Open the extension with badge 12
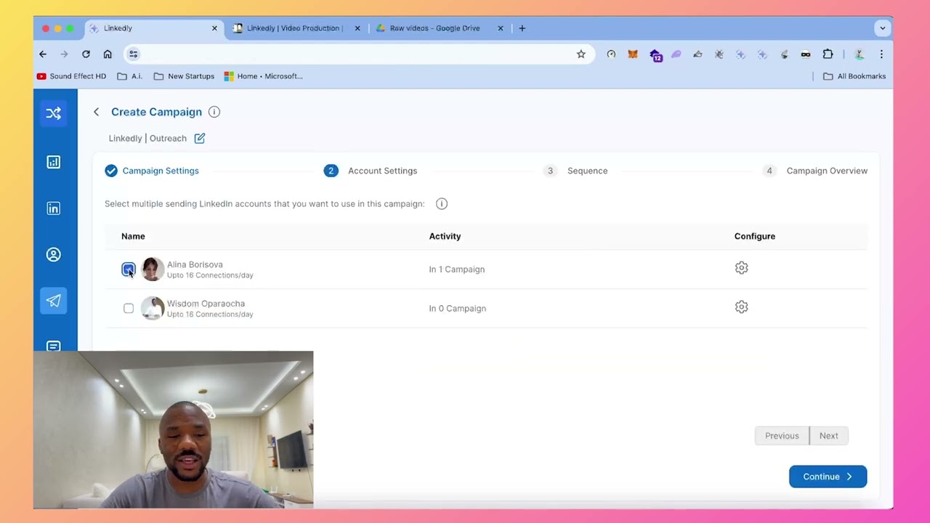This screenshot has height=523, width=930. point(655,55)
